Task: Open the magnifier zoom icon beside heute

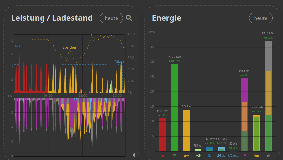Action: [129, 18]
